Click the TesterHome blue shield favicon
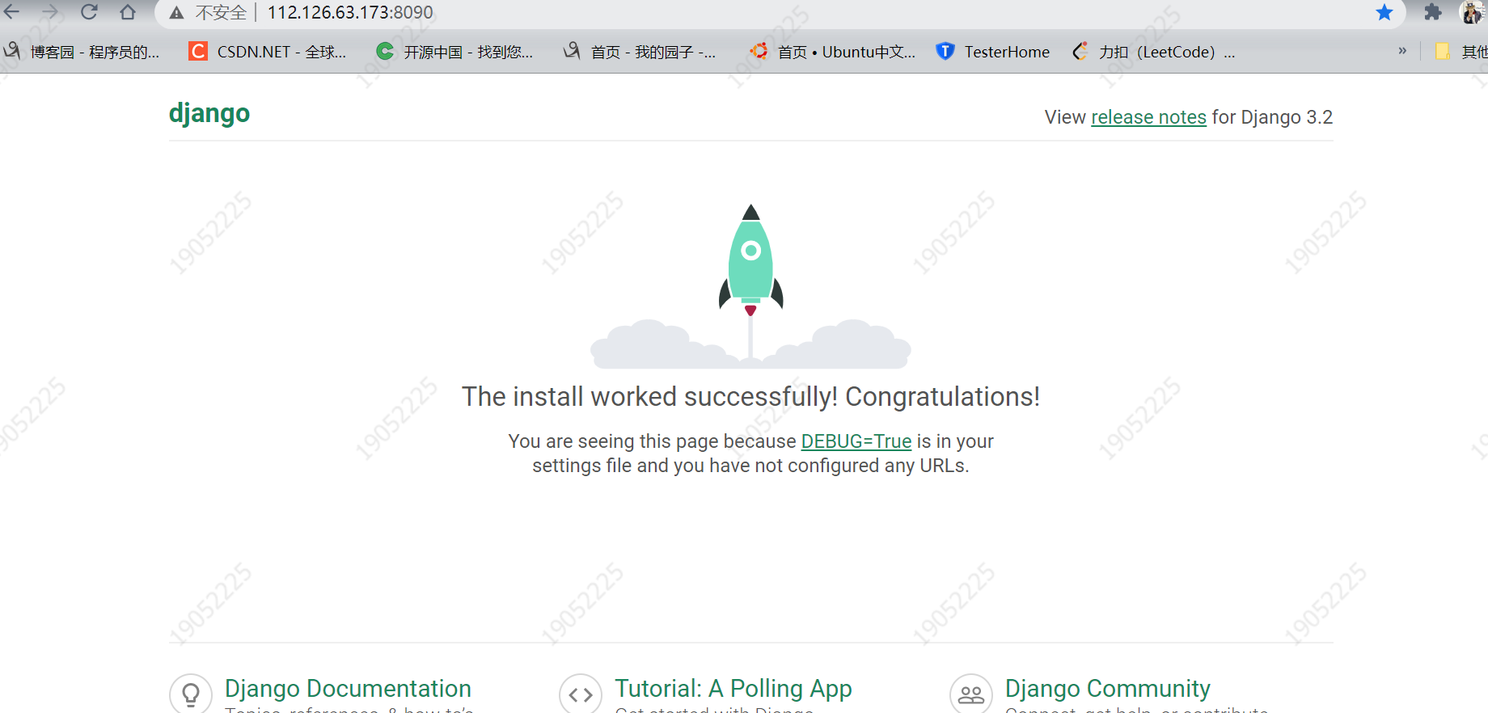 pyautogui.click(x=945, y=52)
